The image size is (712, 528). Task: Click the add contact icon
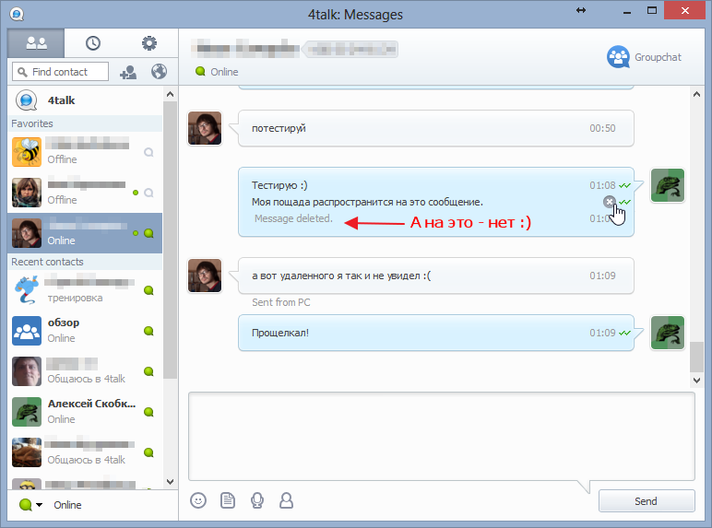coord(128,72)
